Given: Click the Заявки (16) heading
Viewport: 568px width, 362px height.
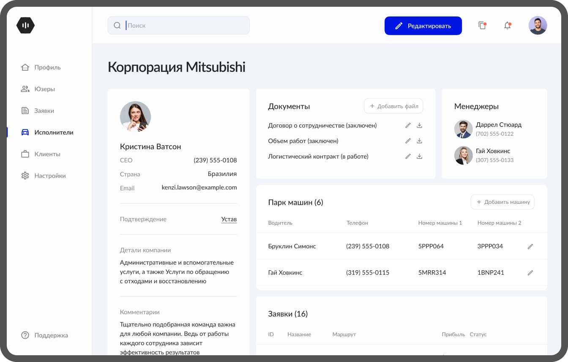Looking at the screenshot, I should [288, 314].
